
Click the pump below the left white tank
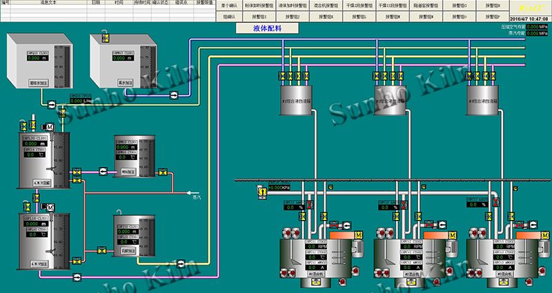(x=51, y=104)
